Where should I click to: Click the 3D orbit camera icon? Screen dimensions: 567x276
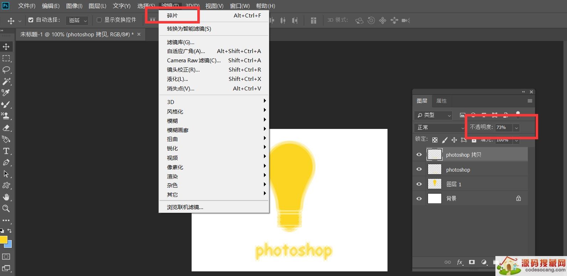point(359,20)
